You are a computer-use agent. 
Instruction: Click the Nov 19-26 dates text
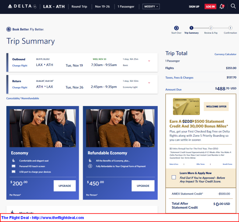pyautogui.click(x=102, y=6)
